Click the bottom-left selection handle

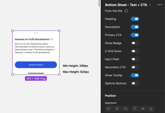pos(12,74)
